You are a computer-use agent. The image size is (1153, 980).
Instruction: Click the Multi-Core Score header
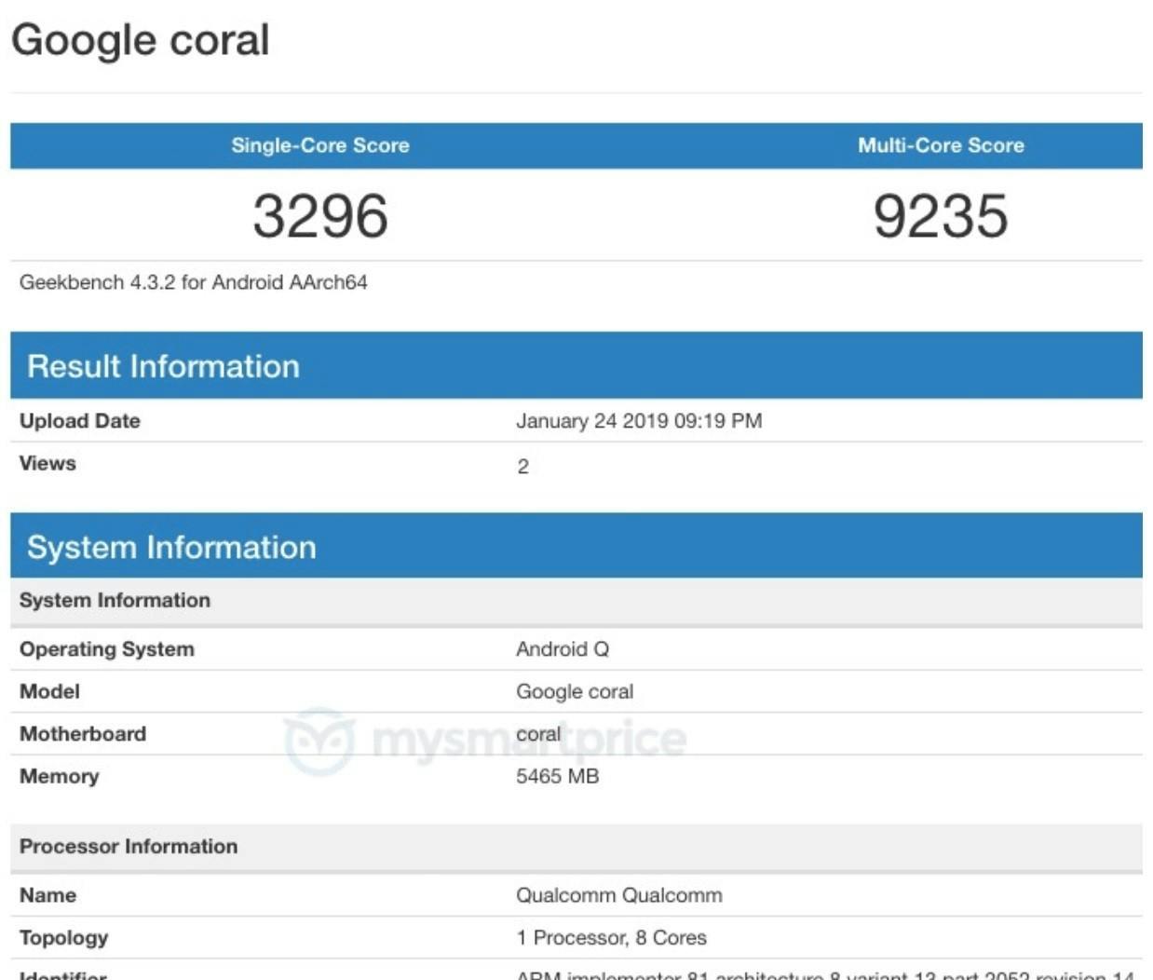(940, 145)
